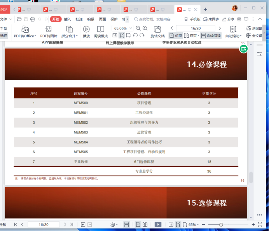Start the 播放 slideshow from ribbon
Image resolution: width=269 pixels, height=231 pixels.
(x=86, y=32)
